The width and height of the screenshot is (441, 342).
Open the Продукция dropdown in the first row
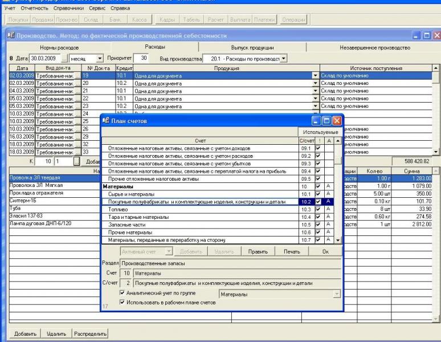click(x=315, y=75)
